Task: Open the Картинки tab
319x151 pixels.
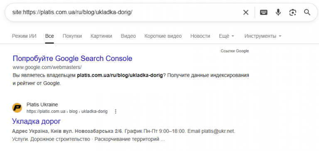Action: tap(101, 36)
